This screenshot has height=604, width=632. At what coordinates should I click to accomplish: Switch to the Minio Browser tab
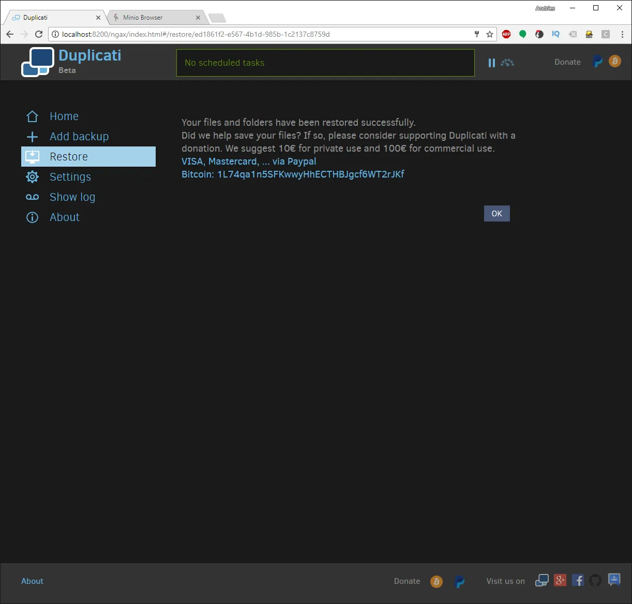pyautogui.click(x=156, y=18)
